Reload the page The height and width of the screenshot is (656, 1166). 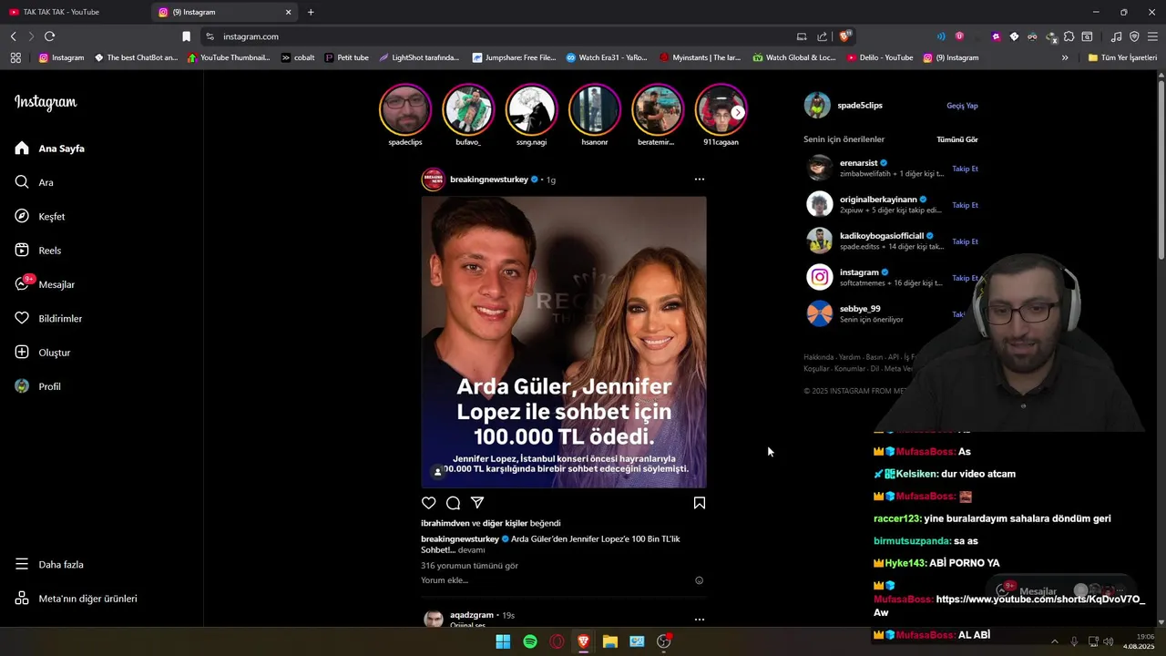pyautogui.click(x=49, y=36)
